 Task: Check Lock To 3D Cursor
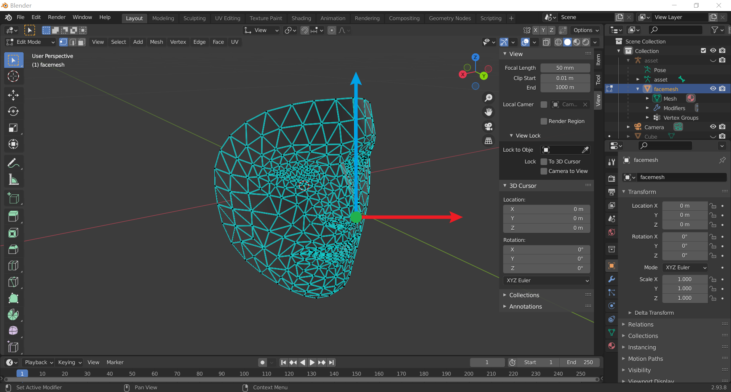(x=544, y=162)
